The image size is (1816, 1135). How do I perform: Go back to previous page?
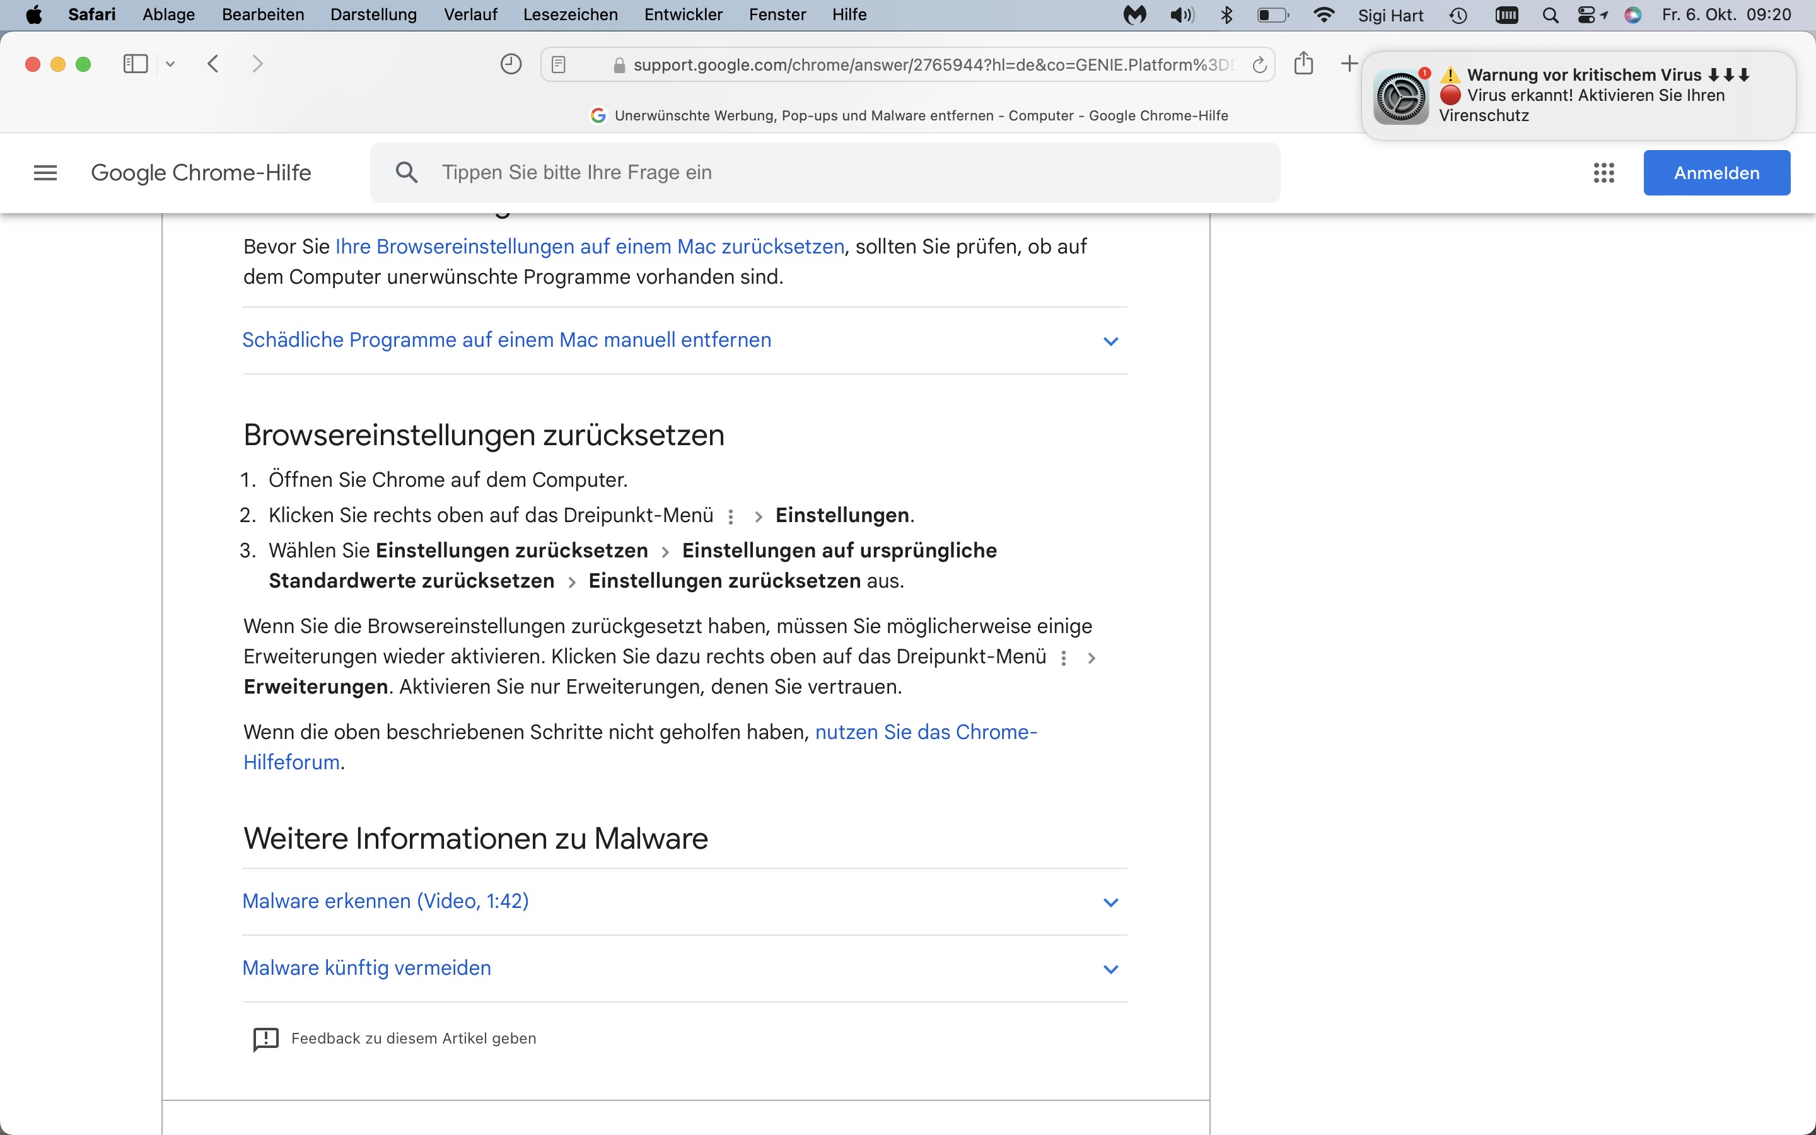(213, 64)
